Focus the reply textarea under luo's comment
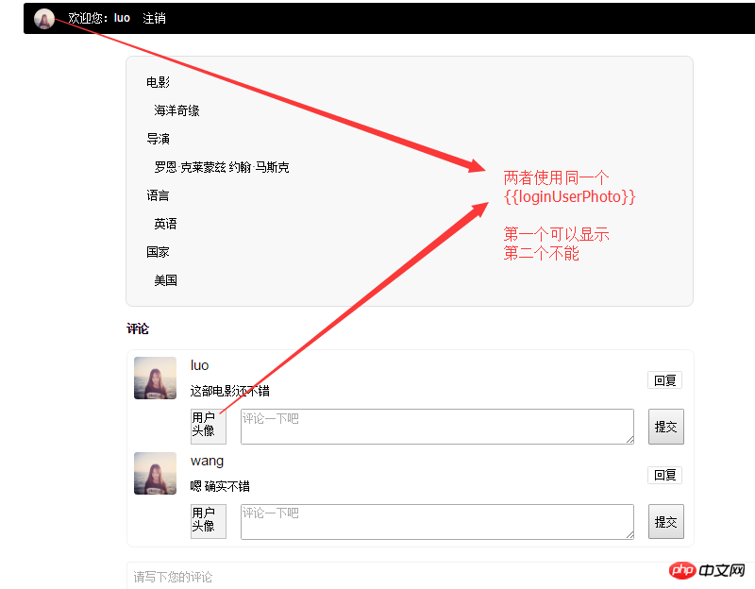The image size is (755, 589). tap(437, 427)
